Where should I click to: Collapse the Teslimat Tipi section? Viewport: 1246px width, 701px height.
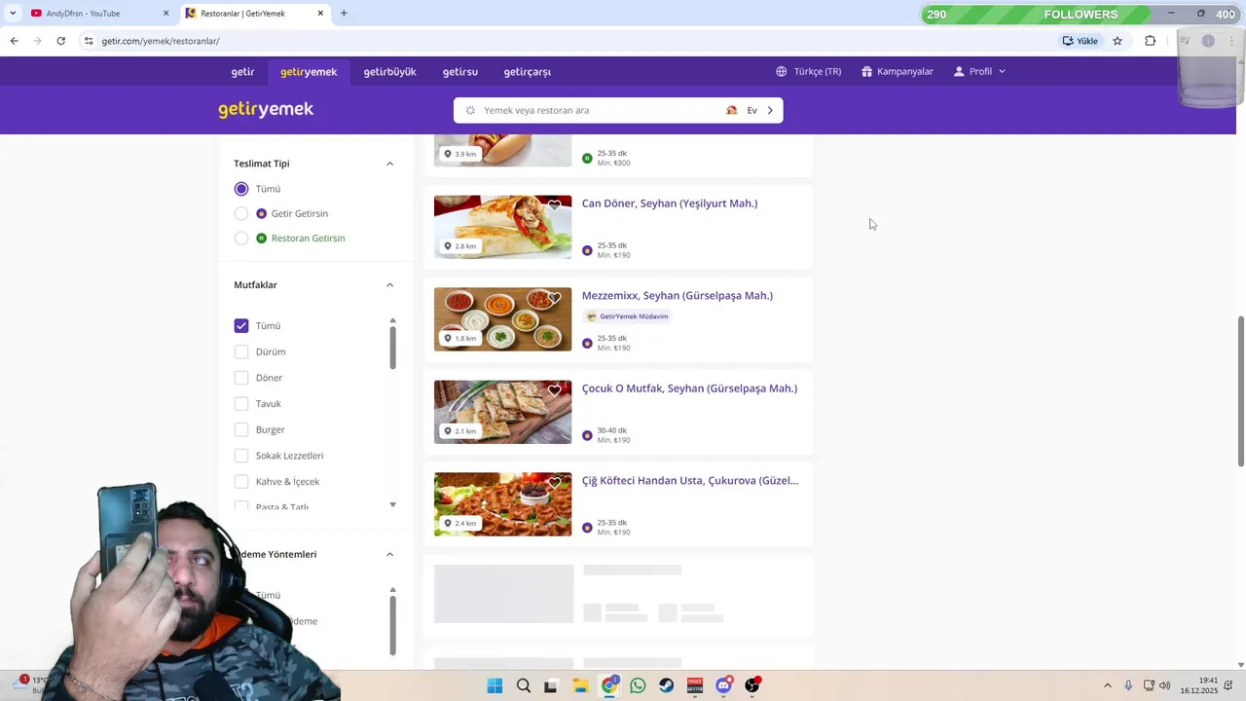389,164
